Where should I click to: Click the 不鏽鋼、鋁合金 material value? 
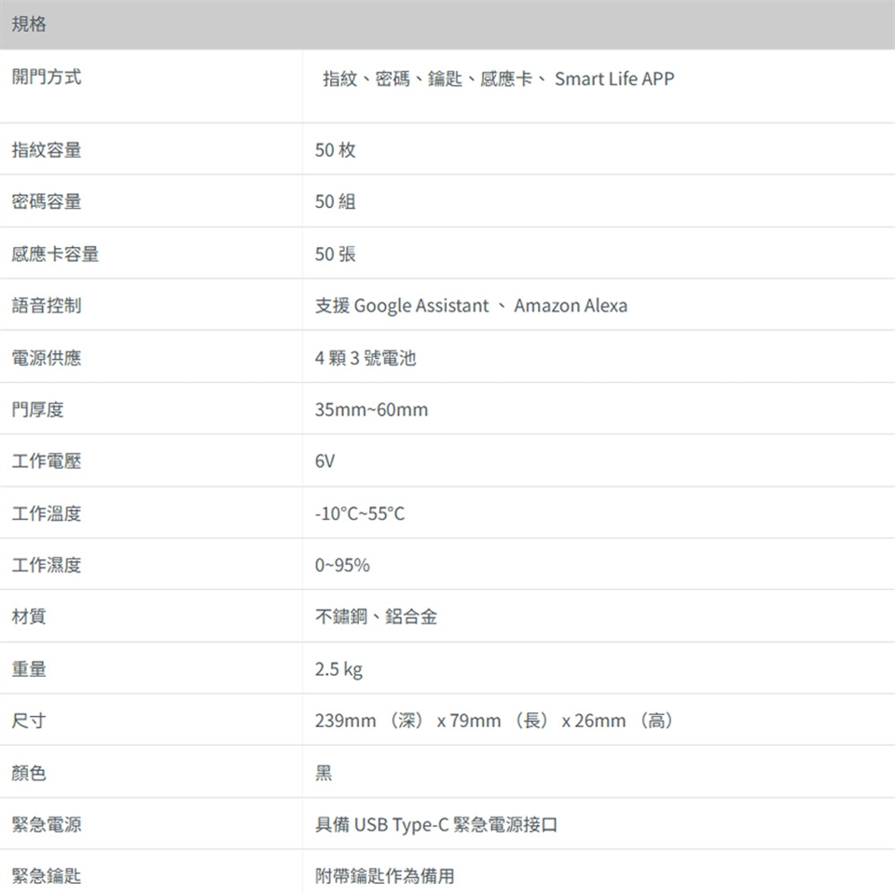376,617
